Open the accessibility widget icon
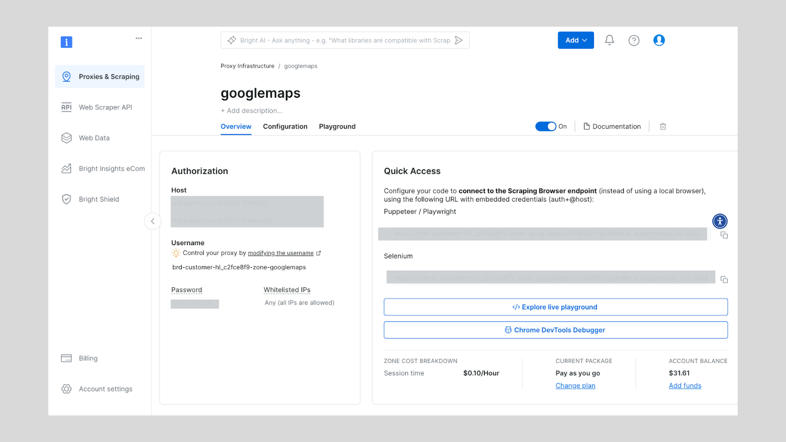The image size is (786, 442). click(x=720, y=221)
